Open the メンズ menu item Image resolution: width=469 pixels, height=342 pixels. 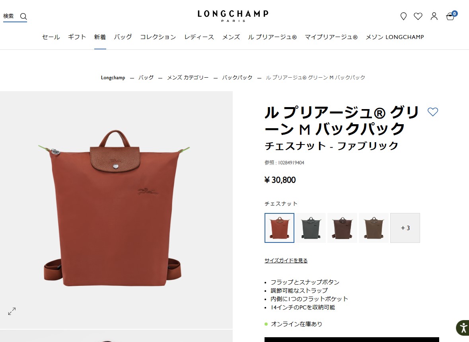[x=231, y=37]
